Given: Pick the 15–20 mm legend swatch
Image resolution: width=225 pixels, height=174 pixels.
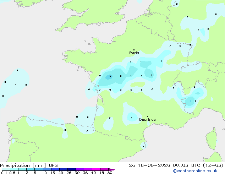Looking at the screenshot, I should [x=55, y=169].
